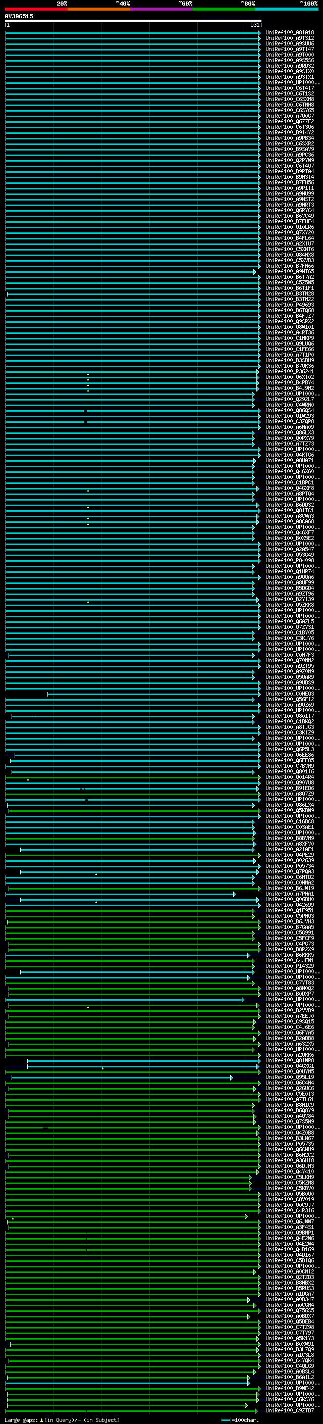Click the label UniRef100_Q756S5
Screen dimensions: 323x1424
(290, 1311)
